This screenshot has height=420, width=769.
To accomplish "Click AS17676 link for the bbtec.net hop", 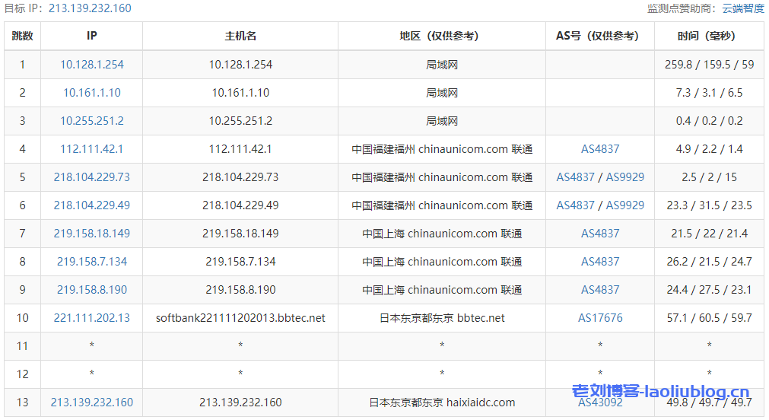I will tap(600, 318).
